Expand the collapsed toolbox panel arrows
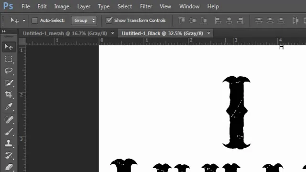Viewport: 306px width, 172px height. point(4,31)
